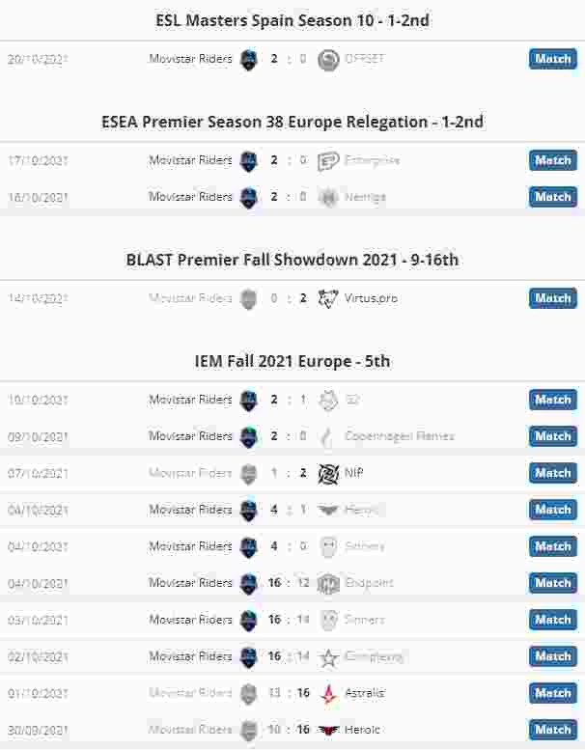This screenshot has width=585, height=750.
Task: Click Copenhagen Flames team name
Action: click(x=400, y=436)
